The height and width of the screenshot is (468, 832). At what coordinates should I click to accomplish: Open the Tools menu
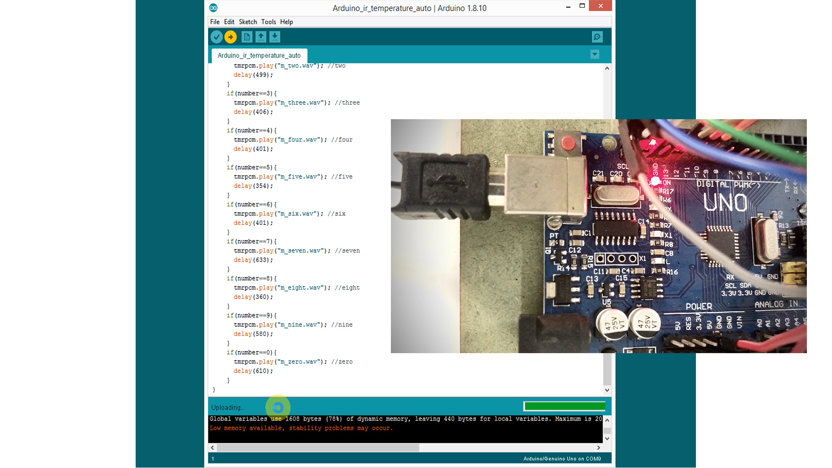pyautogui.click(x=268, y=22)
